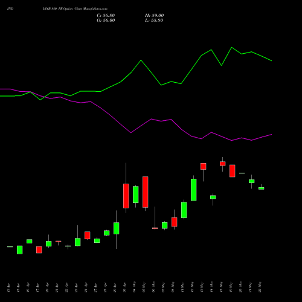
Task: Click the open value O: 56.00
Action: click(106, 21)
